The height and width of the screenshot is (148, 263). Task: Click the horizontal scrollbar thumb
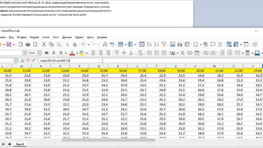click(x=108, y=140)
